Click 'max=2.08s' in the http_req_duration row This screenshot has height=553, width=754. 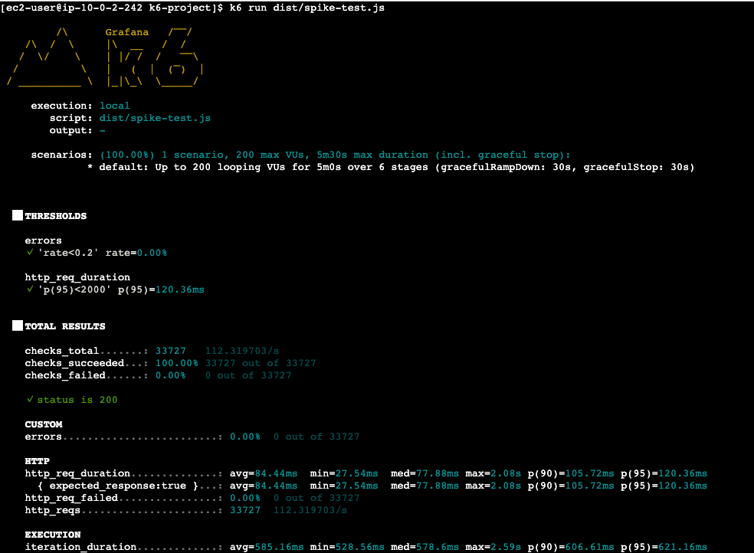(493, 473)
